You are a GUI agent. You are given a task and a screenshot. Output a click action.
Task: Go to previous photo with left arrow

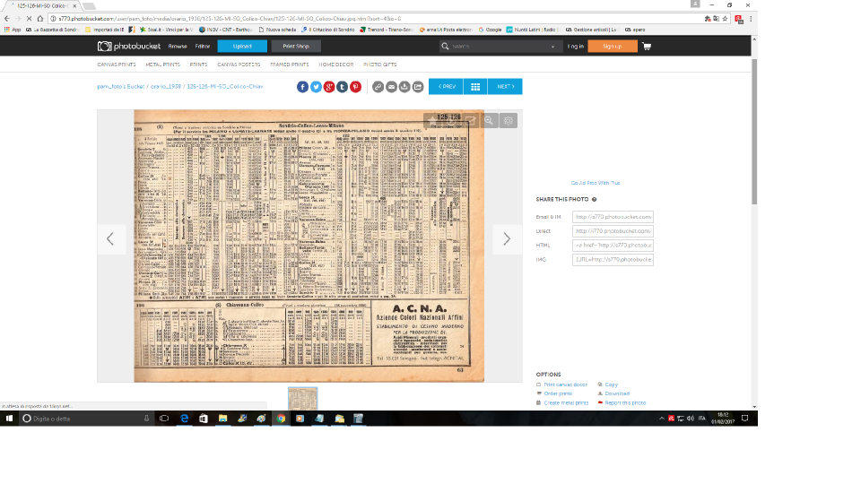point(111,238)
